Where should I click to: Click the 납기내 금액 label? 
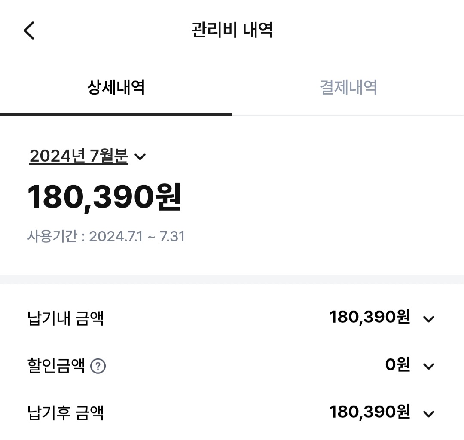pos(66,318)
